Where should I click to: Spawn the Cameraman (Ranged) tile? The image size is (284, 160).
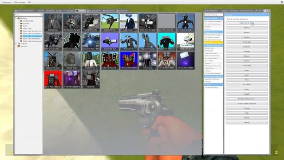148,23
